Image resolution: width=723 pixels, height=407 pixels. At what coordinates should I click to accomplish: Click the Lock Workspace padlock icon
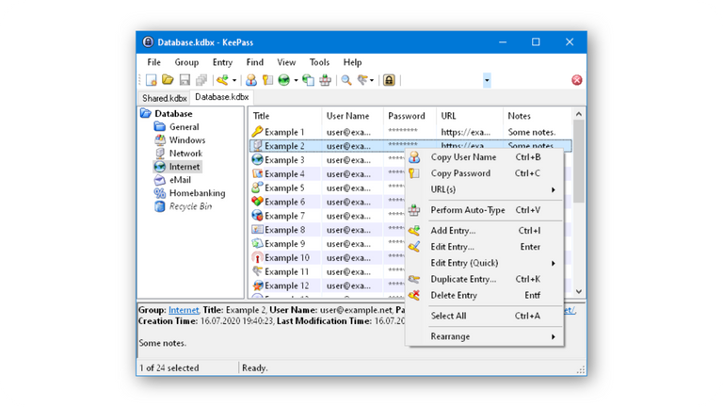tap(389, 80)
